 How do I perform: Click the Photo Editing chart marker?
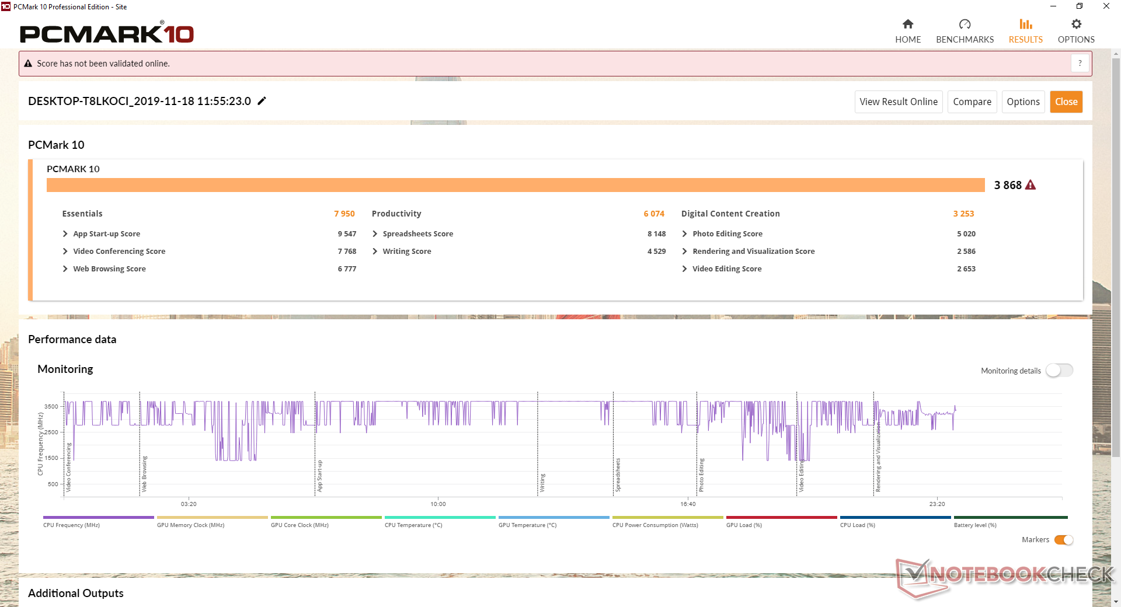tap(701, 475)
